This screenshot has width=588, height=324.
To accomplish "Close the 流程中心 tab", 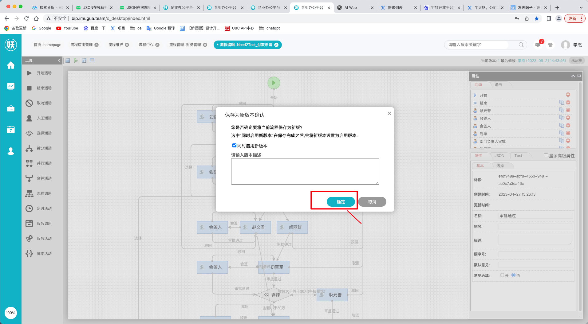I will click(x=157, y=45).
